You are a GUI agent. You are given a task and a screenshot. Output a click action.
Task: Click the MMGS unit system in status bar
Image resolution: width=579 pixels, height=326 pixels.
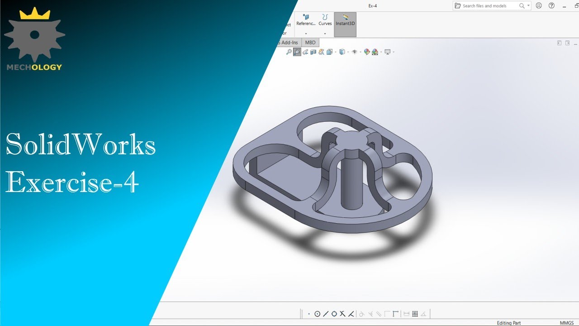pyautogui.click(x=567, y=323)
